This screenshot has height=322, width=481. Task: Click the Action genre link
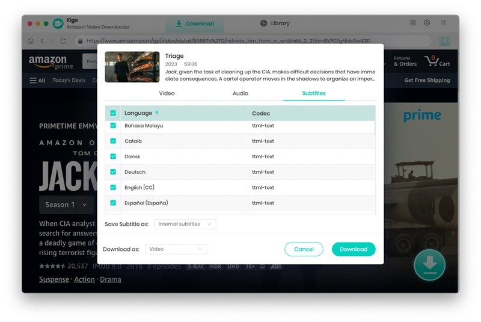tap(84, 279)
